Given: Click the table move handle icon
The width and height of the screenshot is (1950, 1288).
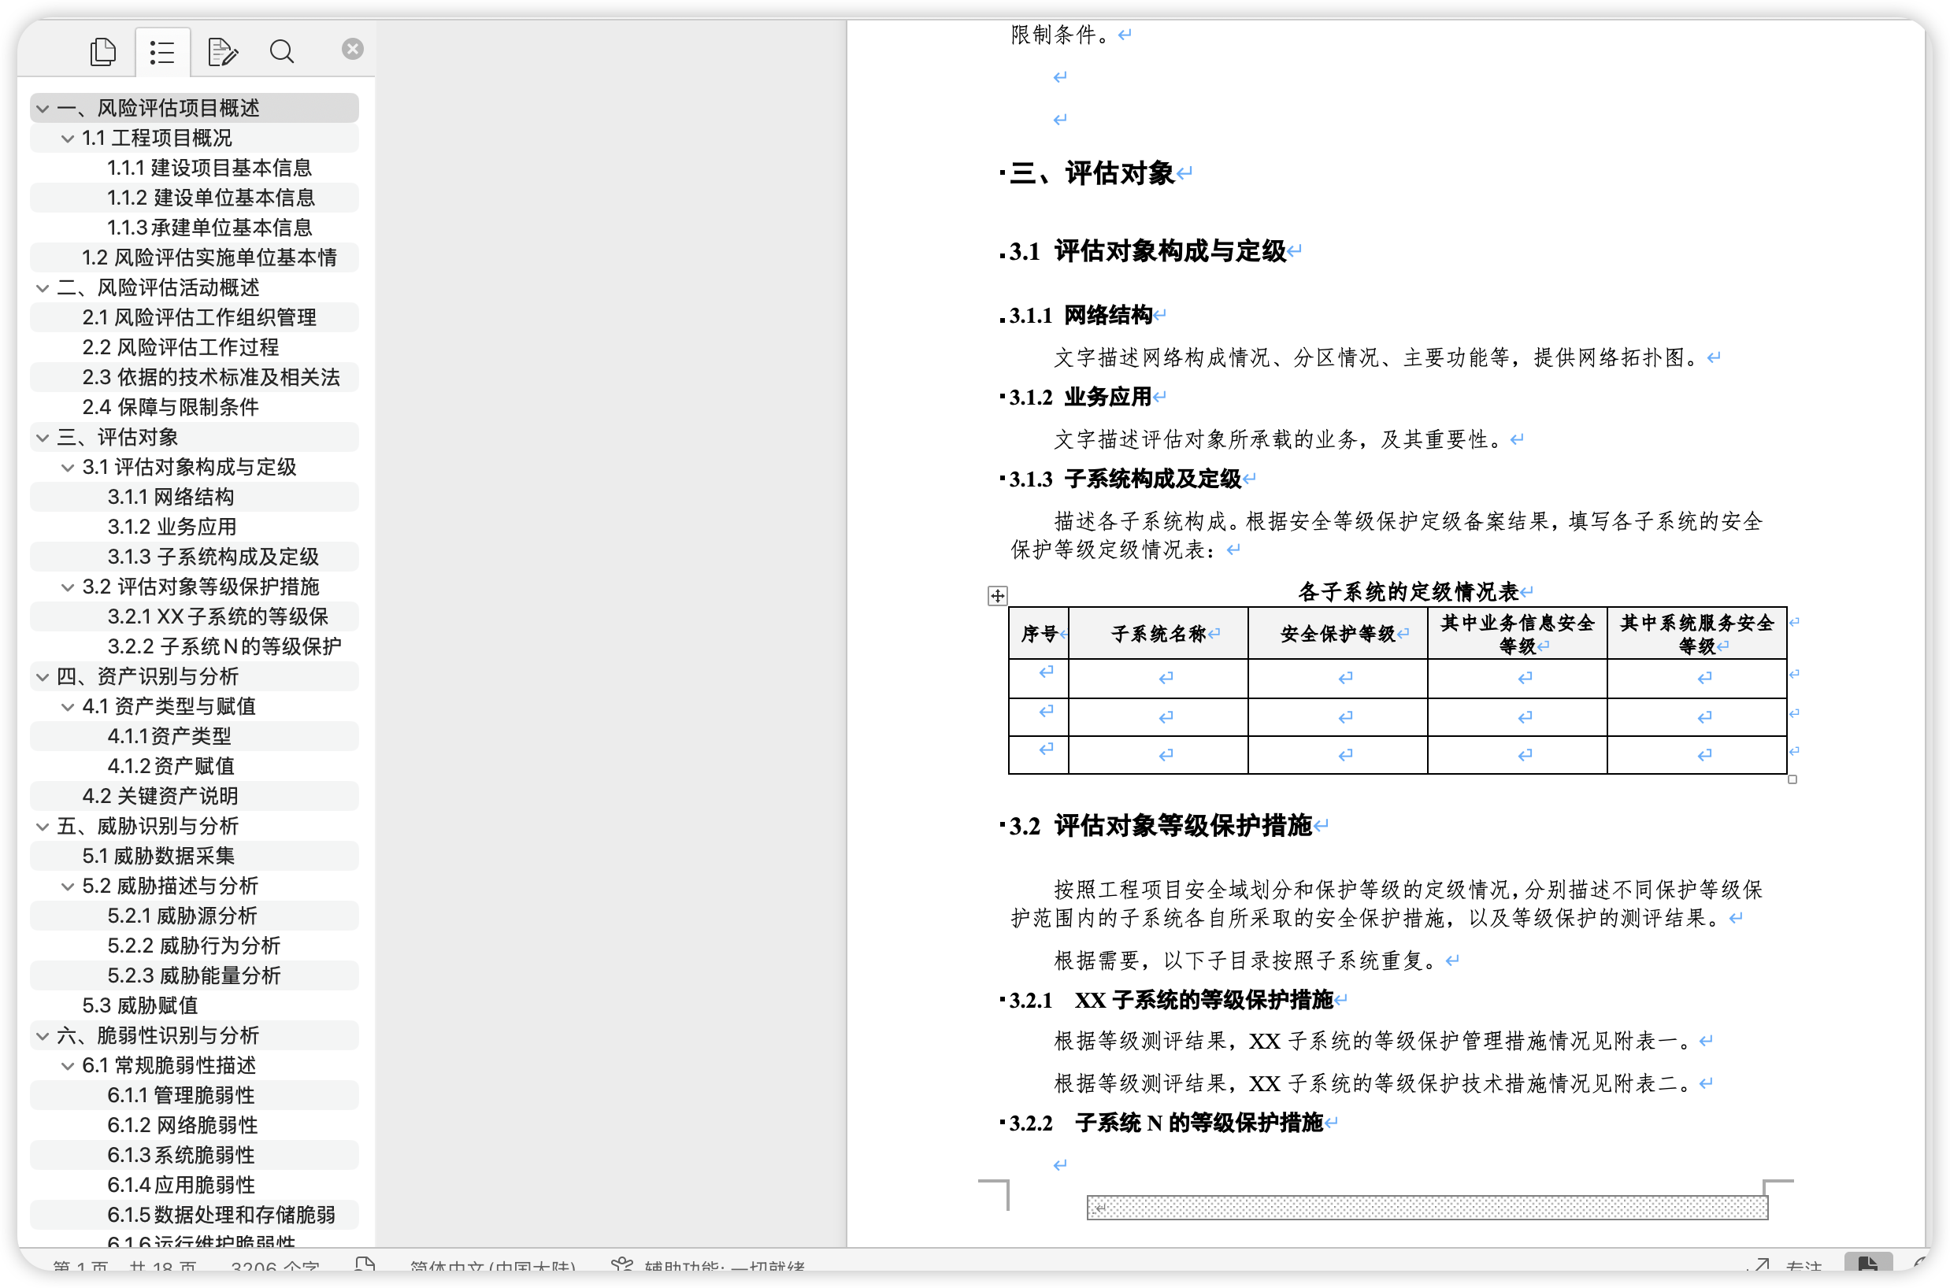Looking at the screenshot, I should click(x=997, y=595).
